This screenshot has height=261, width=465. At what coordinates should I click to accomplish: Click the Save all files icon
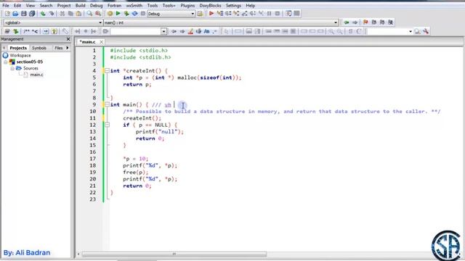[32, 14]
